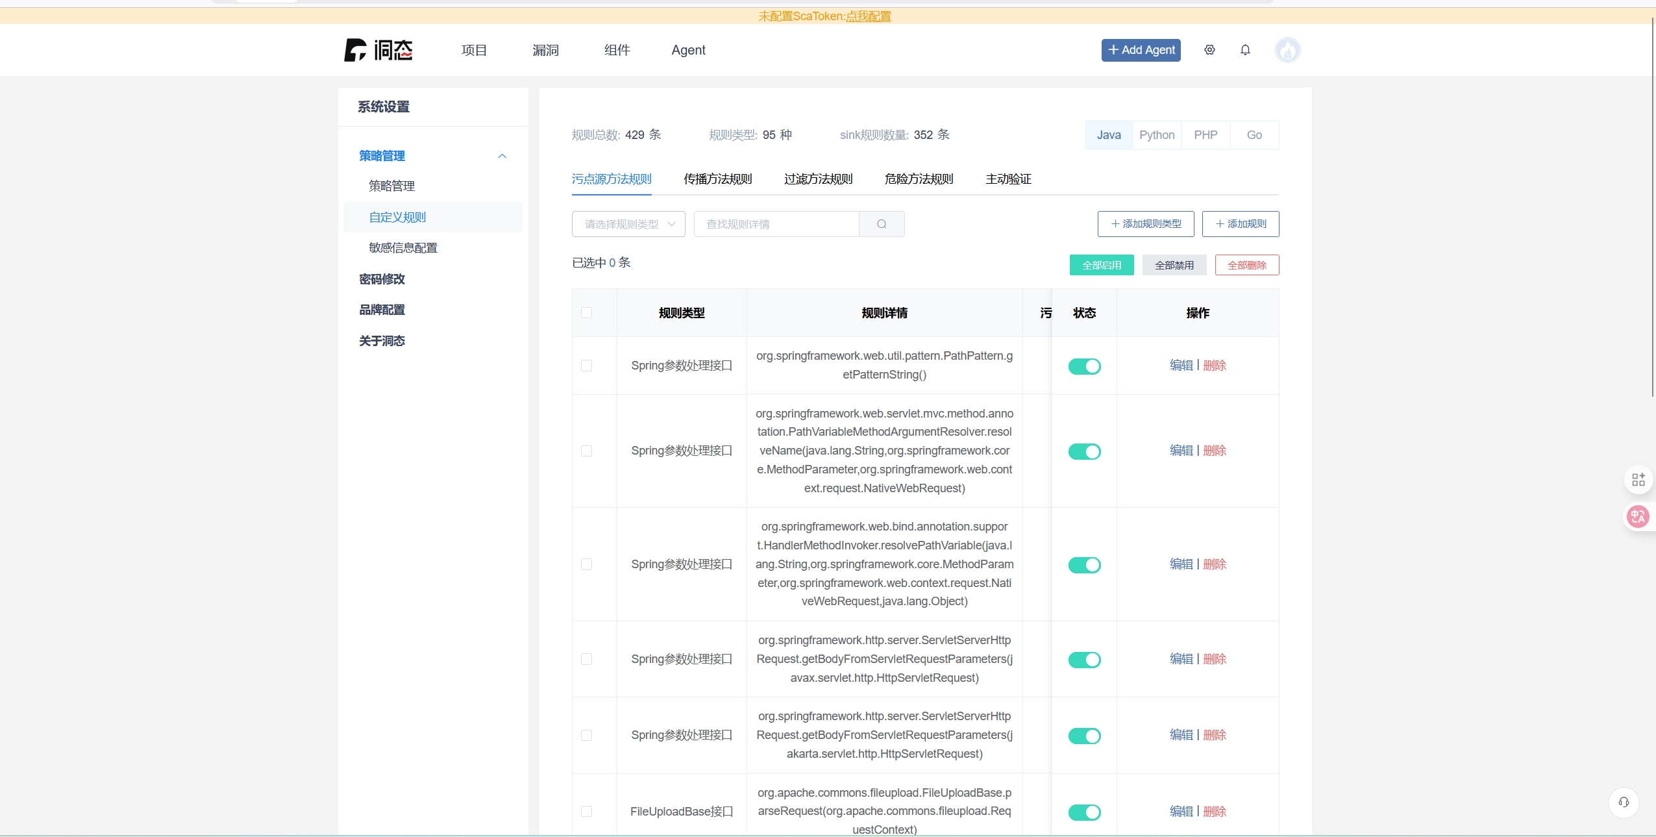1656x837 pixels.
Task: Check the select-all header checkbox
Action: [586, 313]
